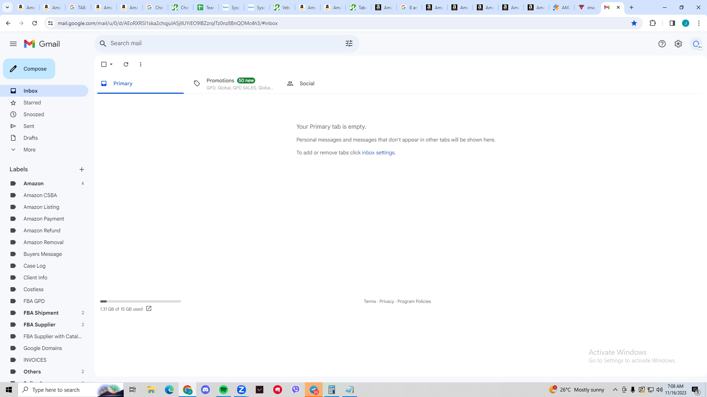Viewport: 707px width, 397px height.
Task: Click the Windows taskbar search box
Action: (x=71, y=390)
